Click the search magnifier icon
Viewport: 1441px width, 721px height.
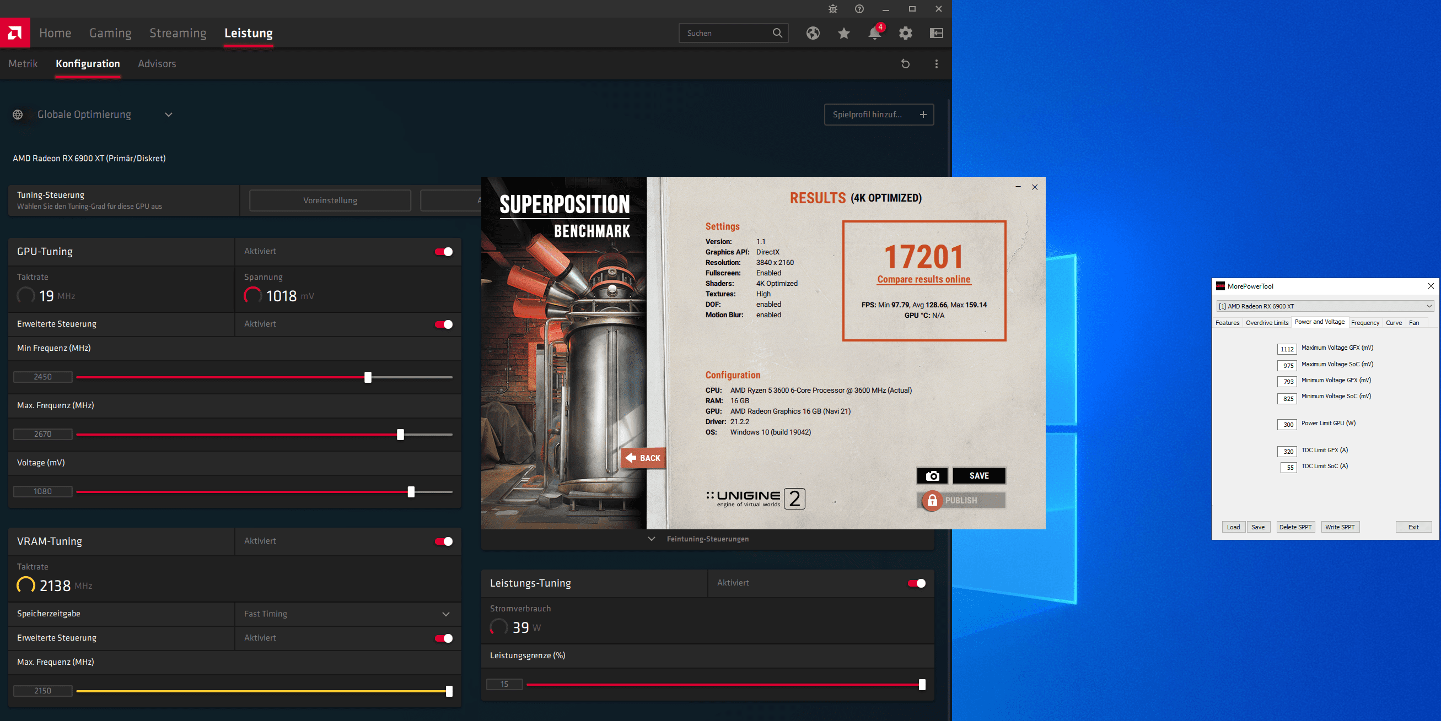777,33
